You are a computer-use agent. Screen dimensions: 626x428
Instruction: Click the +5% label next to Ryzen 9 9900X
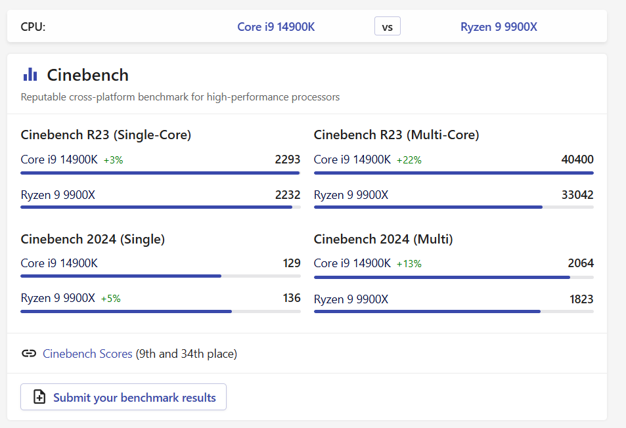110,299
